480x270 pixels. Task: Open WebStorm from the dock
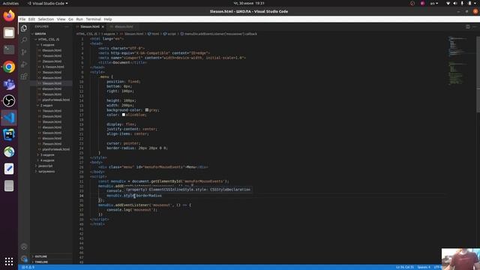pyautogui.click(x=9, y=135)
